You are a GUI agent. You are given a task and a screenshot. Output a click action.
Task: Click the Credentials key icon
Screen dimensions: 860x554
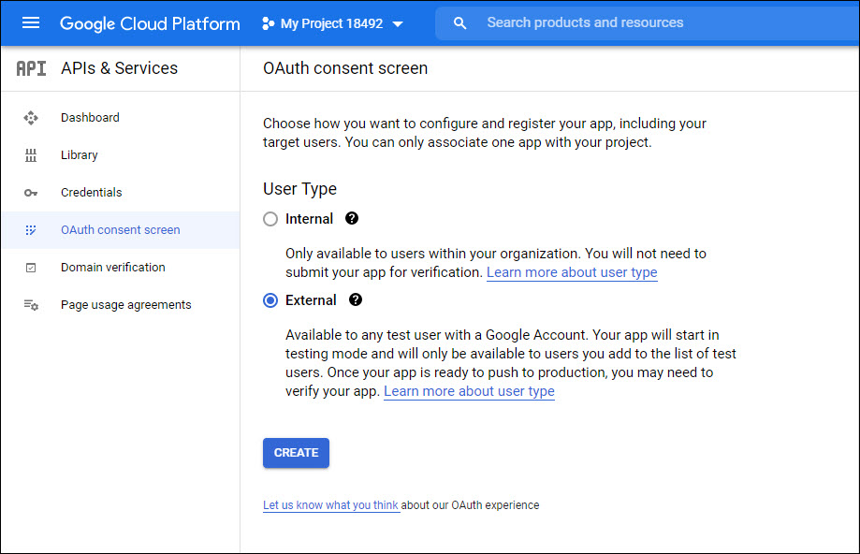pyautogui.click(x=31, y=193)
